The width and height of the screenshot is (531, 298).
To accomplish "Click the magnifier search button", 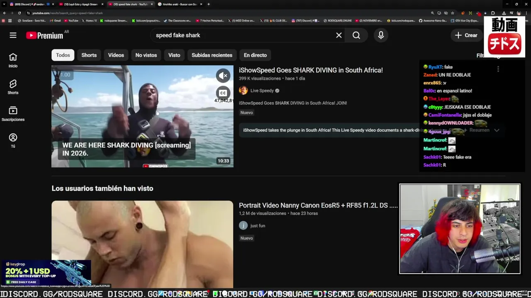I will (356, 35).
